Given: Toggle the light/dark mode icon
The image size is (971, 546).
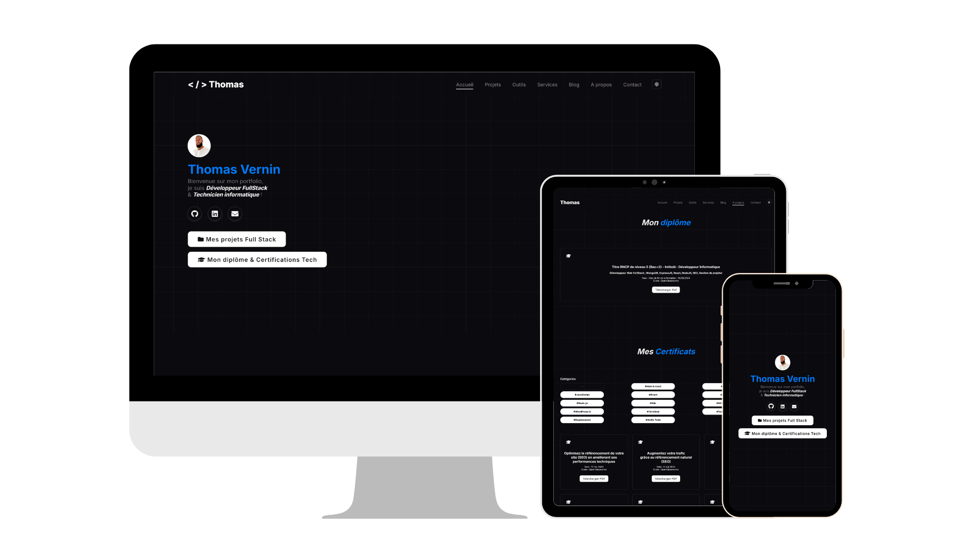Looking at the screenshot, I should point(656,84).
